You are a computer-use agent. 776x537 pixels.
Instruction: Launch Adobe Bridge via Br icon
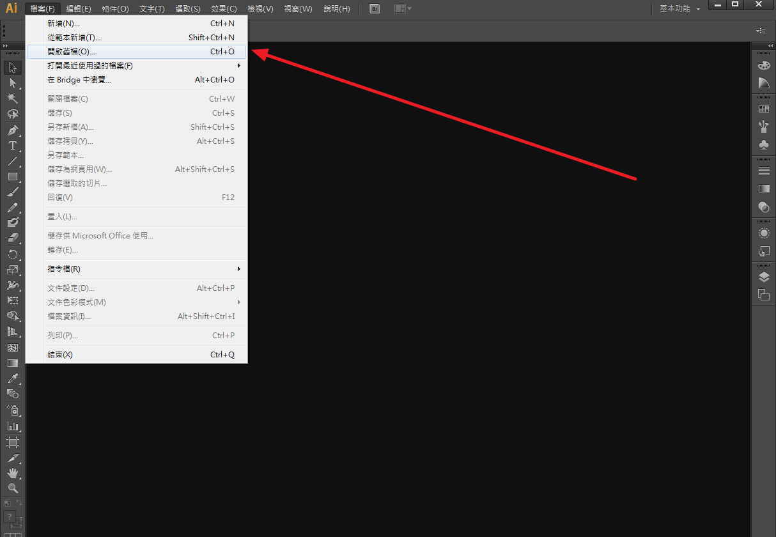point(375,9)
